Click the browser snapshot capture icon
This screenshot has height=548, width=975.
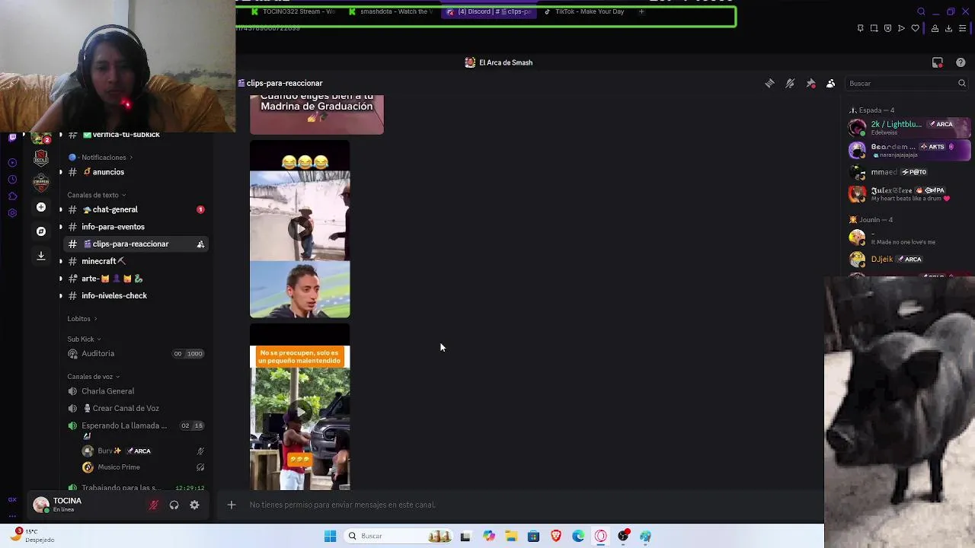point(874,28)
